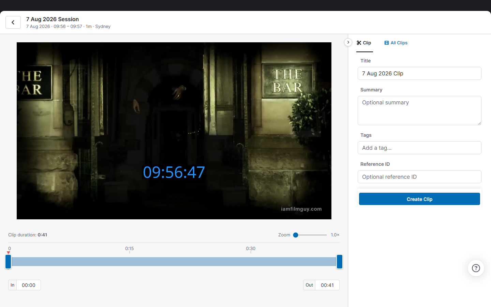Click the blue selected clip range bar
Screen dimensions: 491x307
tap(174, 262)
